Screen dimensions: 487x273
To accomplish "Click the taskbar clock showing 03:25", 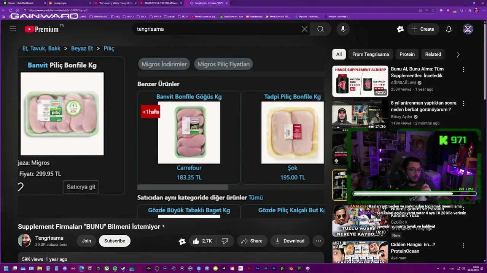I will point(474,268).
